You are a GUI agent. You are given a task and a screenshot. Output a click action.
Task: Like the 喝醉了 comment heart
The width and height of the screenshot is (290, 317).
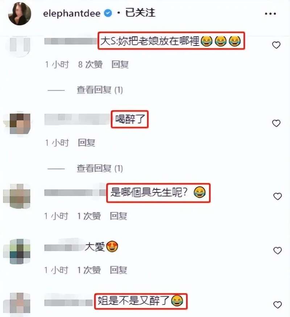pos(276,123)
